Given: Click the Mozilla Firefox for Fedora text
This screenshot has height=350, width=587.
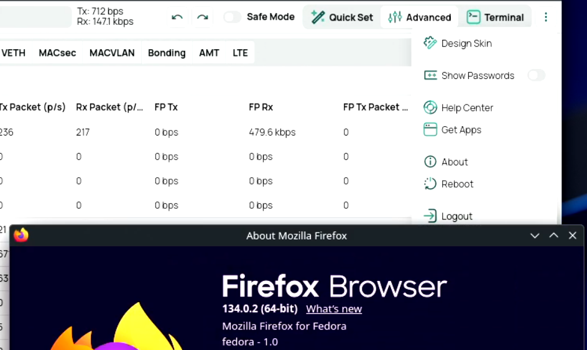Looking at the screenshot, I should (x=284, y=326).
